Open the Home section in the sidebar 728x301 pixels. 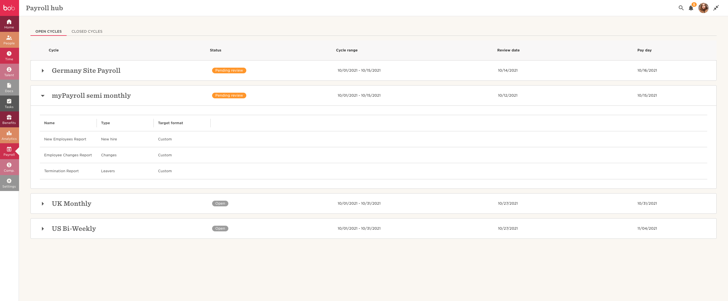click(x=9, y=24)
